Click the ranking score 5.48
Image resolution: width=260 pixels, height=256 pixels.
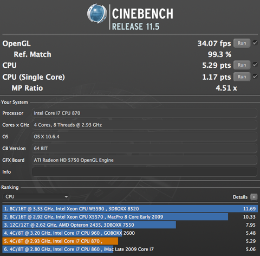click(x=251, y=233)
